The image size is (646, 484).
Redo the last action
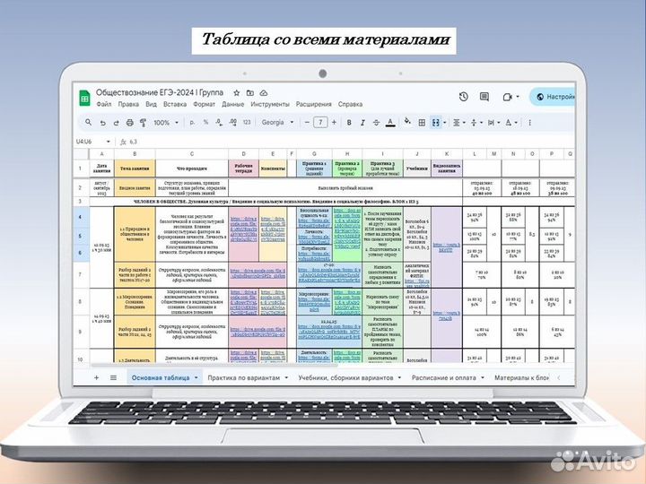click(x=116, y=123)
